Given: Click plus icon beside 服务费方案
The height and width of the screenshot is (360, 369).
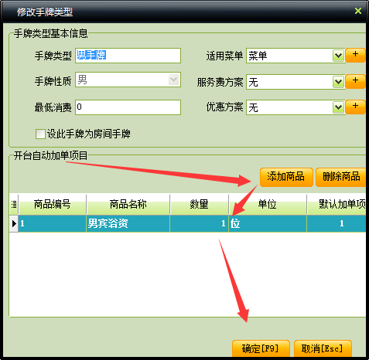Looking at the screenshot, I should pos(355,81).
